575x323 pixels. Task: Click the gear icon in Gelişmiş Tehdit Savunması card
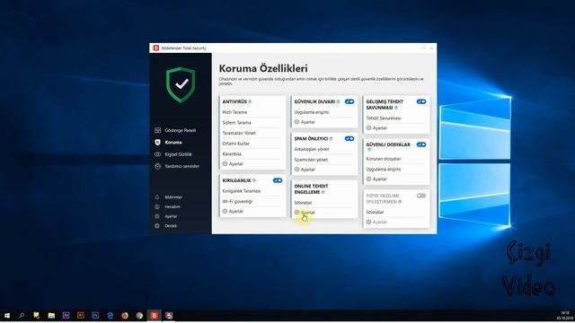pyautogui.click(x=368, y=128)
